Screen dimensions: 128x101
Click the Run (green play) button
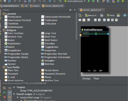point(89,1)
